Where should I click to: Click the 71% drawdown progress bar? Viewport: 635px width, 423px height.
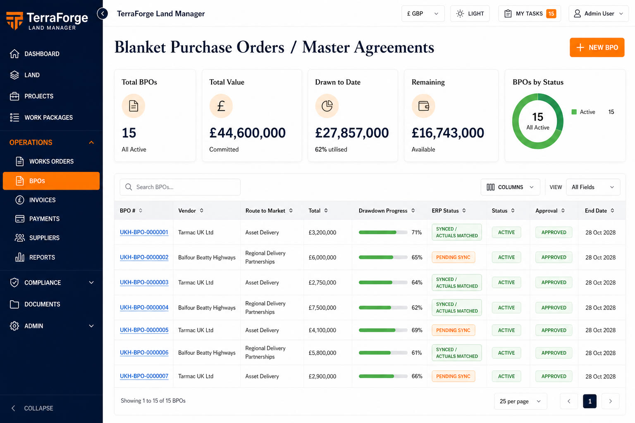pyautogui.click(x=383, y=233)
